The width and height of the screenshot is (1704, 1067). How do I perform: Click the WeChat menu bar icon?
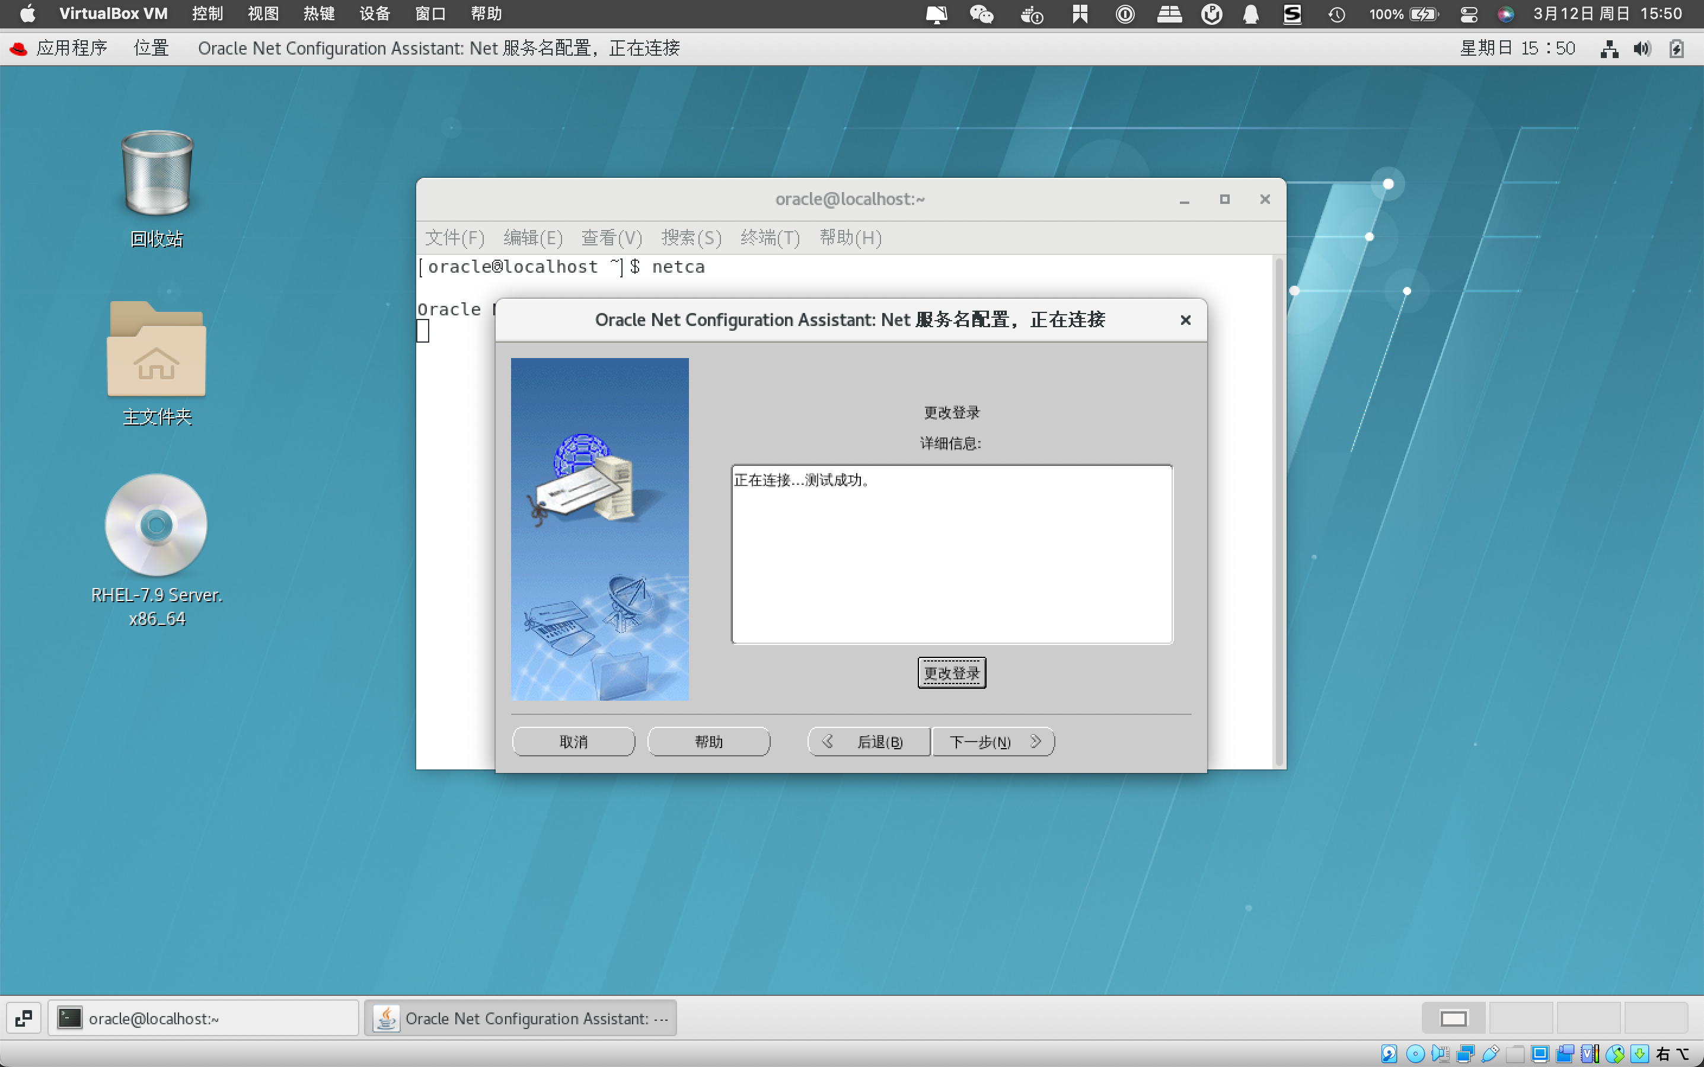(x=981, y=14)
